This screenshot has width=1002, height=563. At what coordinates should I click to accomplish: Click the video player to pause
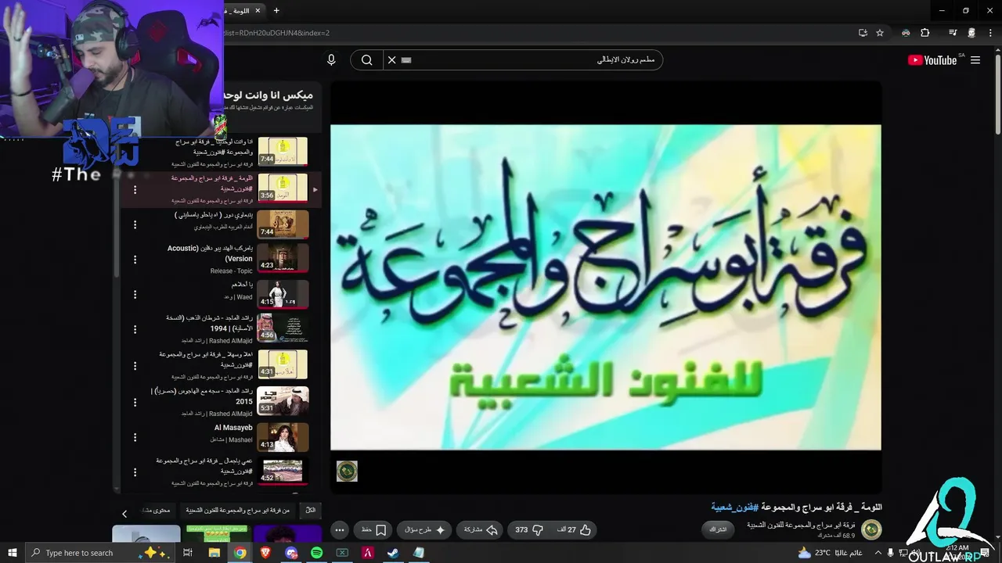pyautogui.click(x=605, y=287)
